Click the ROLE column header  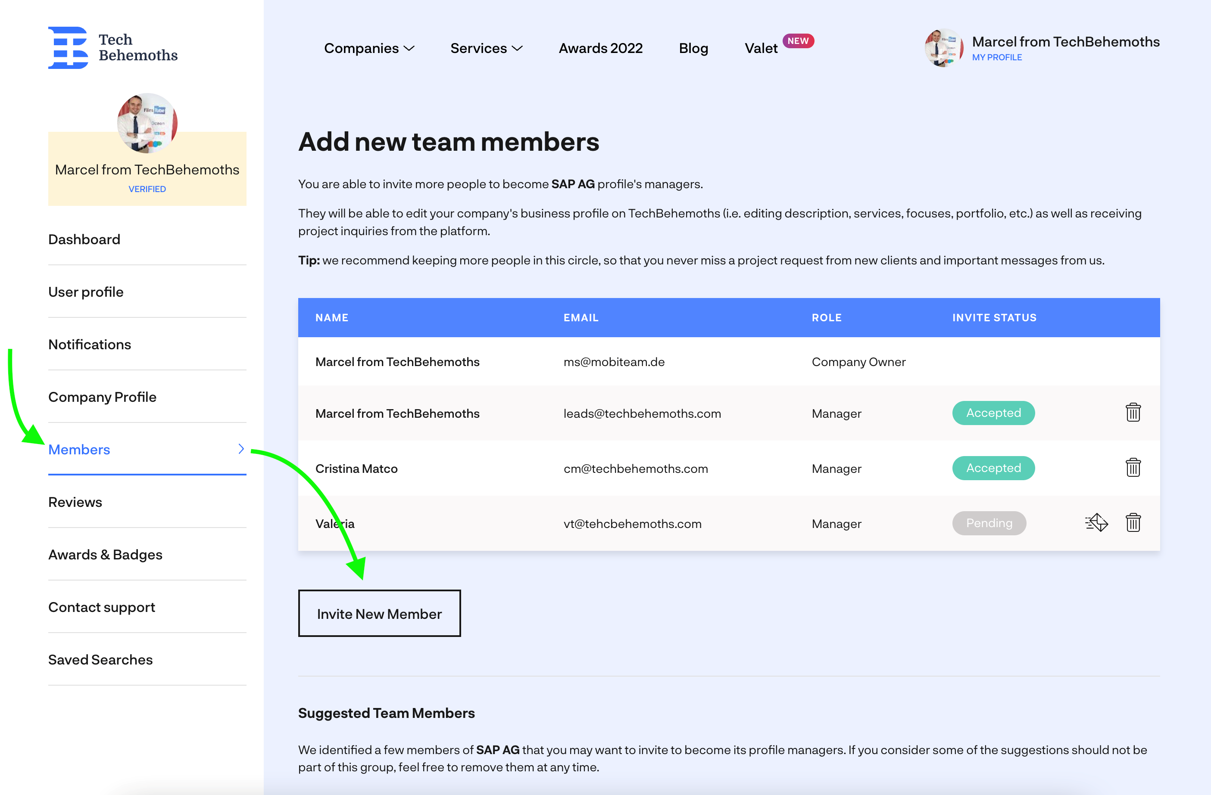[826, 318]
